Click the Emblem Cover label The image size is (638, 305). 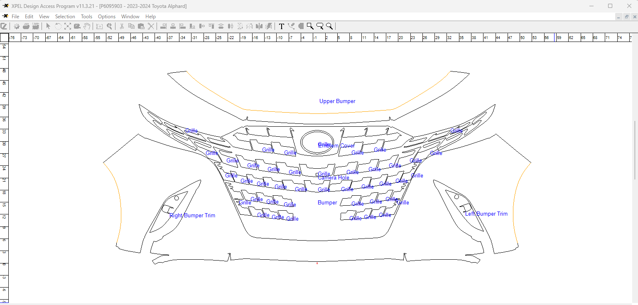(336, 146)
